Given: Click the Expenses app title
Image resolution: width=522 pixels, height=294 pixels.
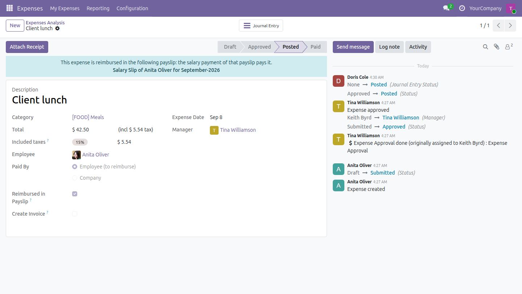Looking at the screenshot, I should pyautogui.click(x=30, y=8).
